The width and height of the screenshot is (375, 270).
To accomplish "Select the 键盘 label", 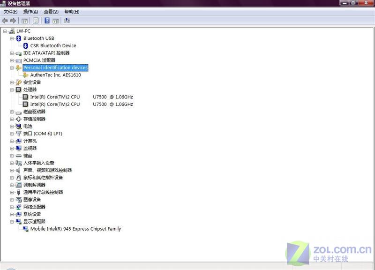I will pyautogui.click(x=28, y=156).
